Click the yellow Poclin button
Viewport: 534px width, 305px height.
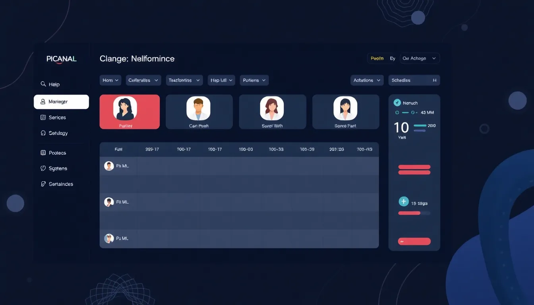click(377, 58)
